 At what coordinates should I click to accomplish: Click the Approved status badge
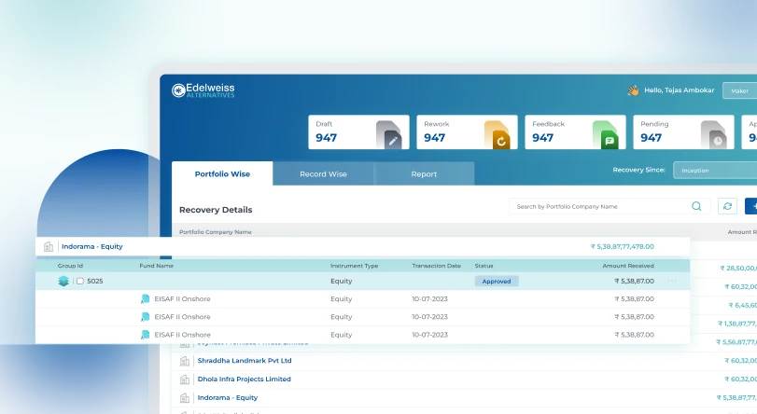coord(497,281)
